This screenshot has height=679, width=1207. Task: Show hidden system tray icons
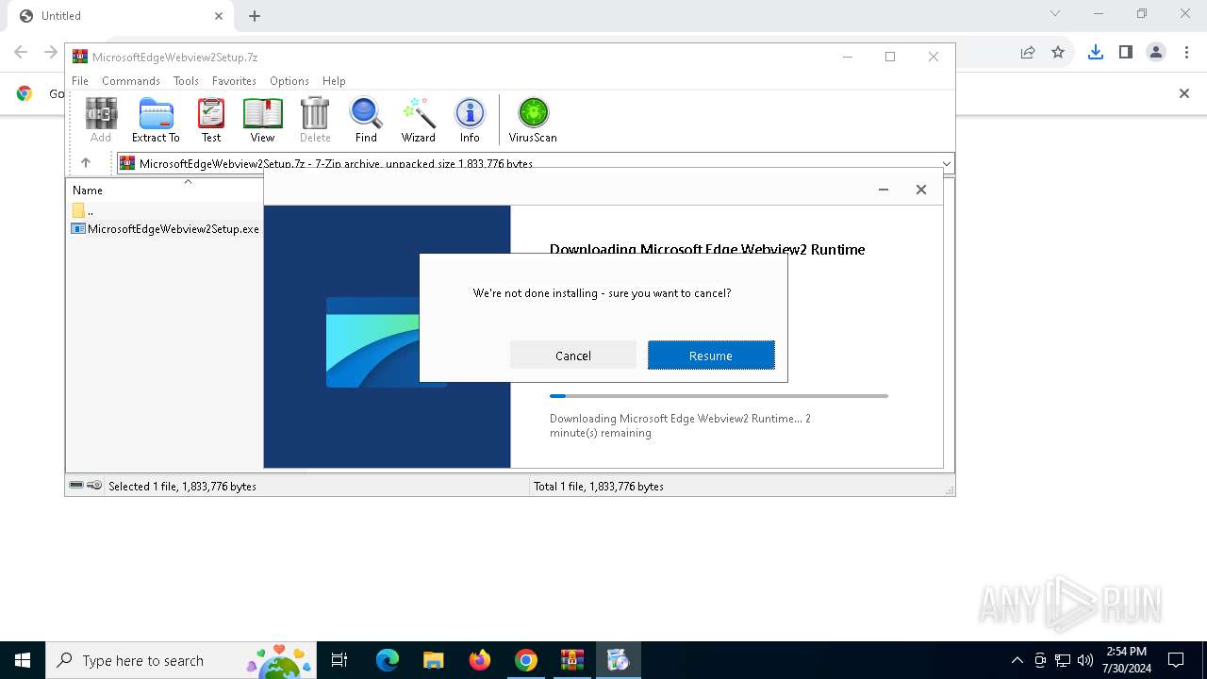pyautogui.click(x=1017, y=660)
